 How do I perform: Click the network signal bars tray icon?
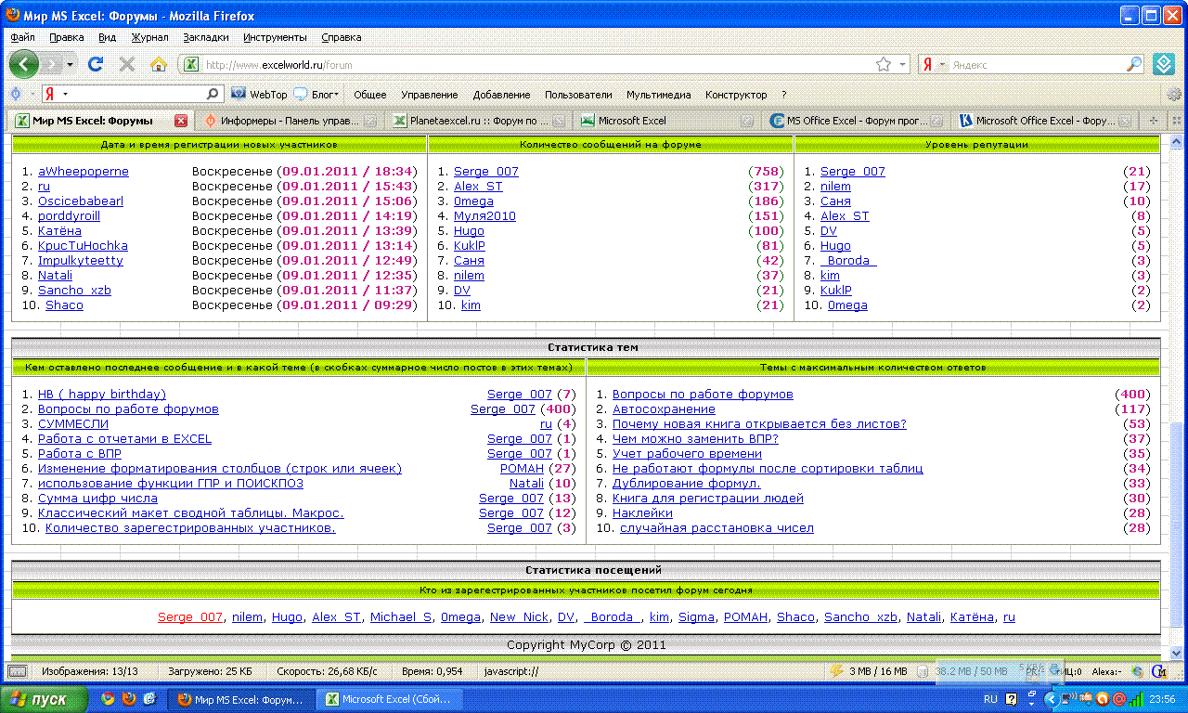(1137, 698)
